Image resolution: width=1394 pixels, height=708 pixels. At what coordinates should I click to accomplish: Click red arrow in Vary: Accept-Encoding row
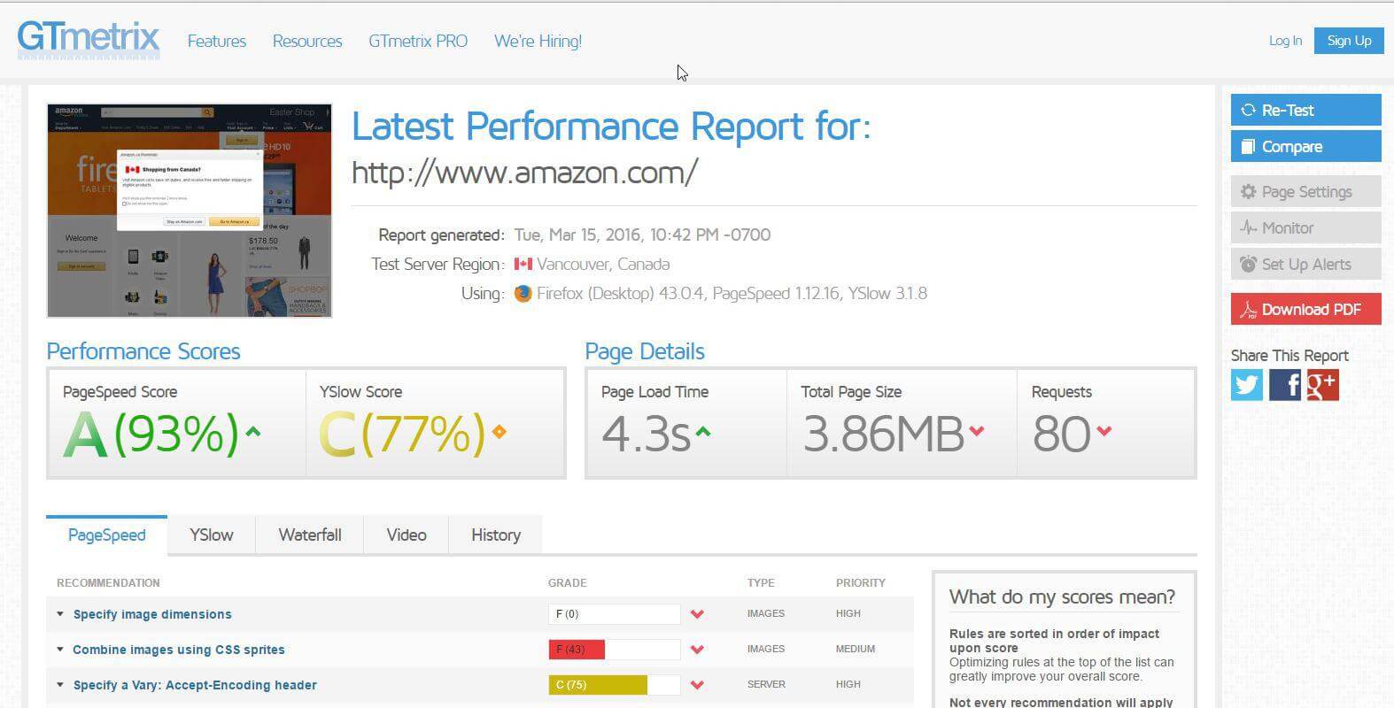coord(697,684)
